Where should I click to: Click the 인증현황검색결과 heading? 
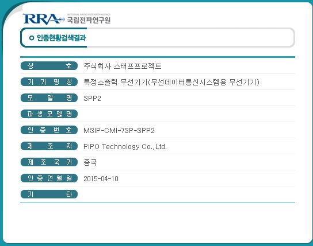(x=62, y=38)
